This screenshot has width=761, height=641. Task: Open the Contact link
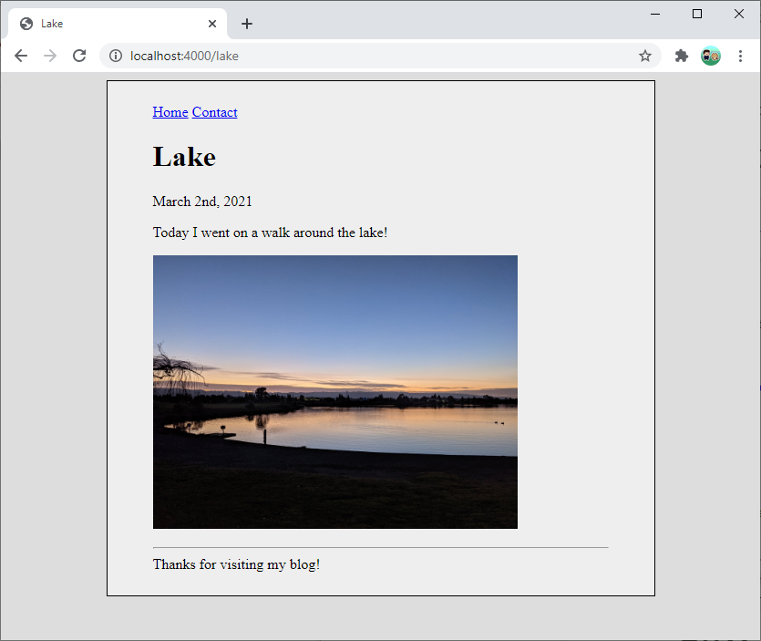(x=214, y=112)
